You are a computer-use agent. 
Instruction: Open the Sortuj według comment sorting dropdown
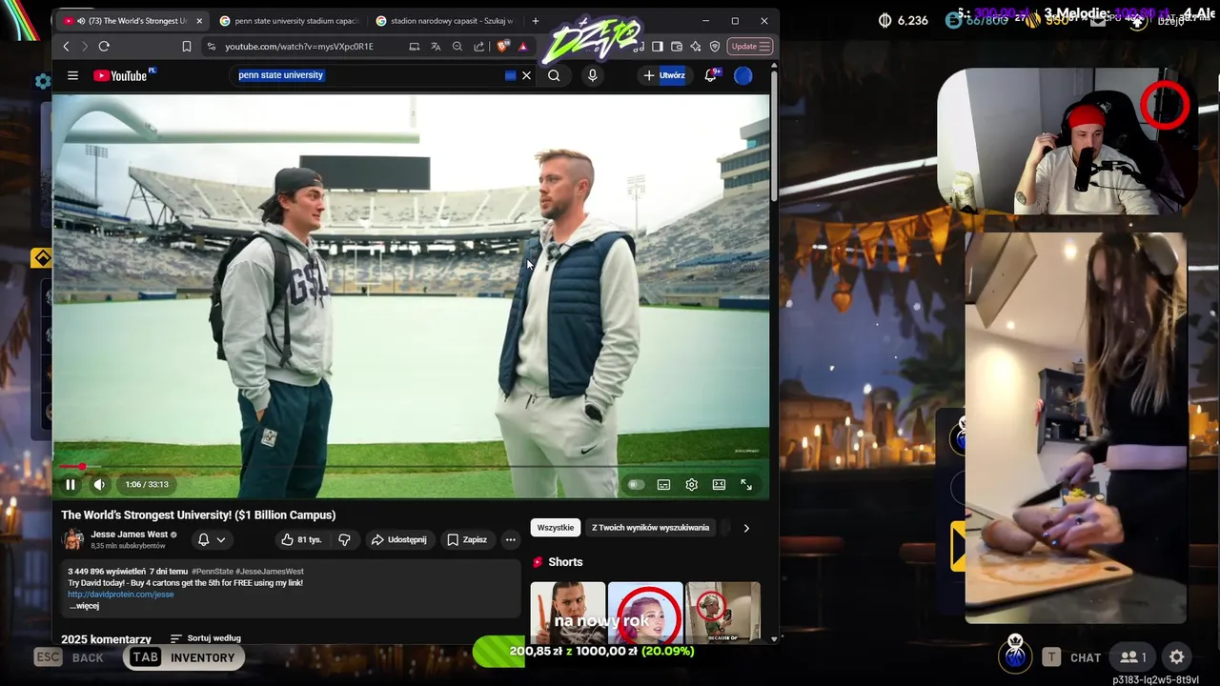(205, 638)
